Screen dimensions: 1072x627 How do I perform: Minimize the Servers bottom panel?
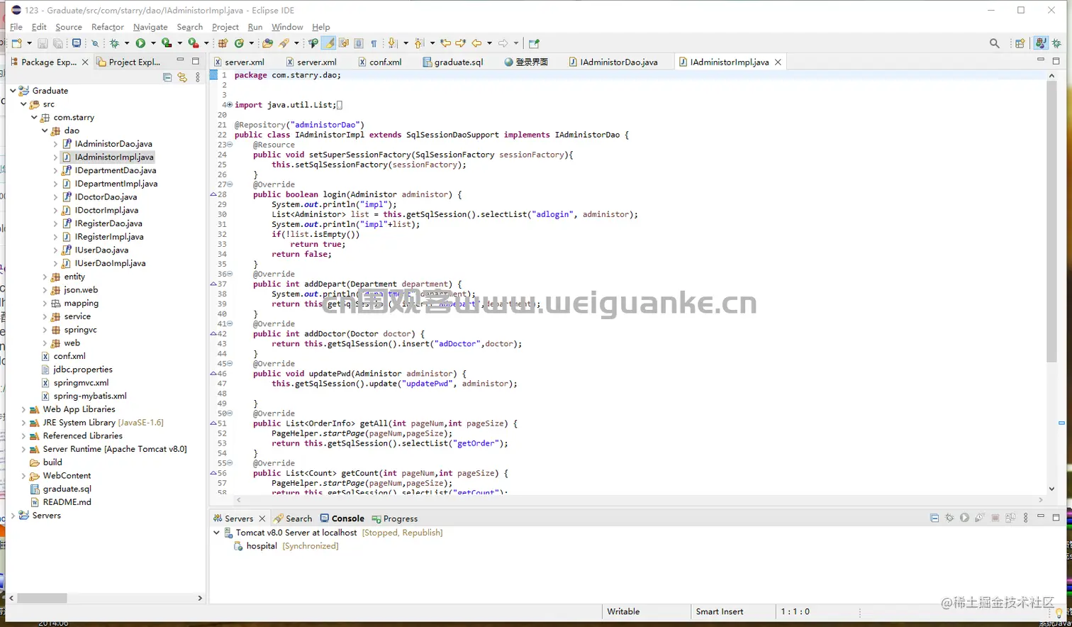coord(1041,516)
